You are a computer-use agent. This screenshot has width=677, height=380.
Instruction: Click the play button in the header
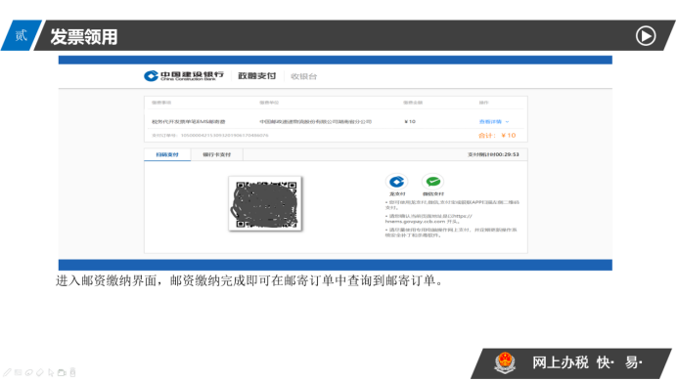(646, 36)
